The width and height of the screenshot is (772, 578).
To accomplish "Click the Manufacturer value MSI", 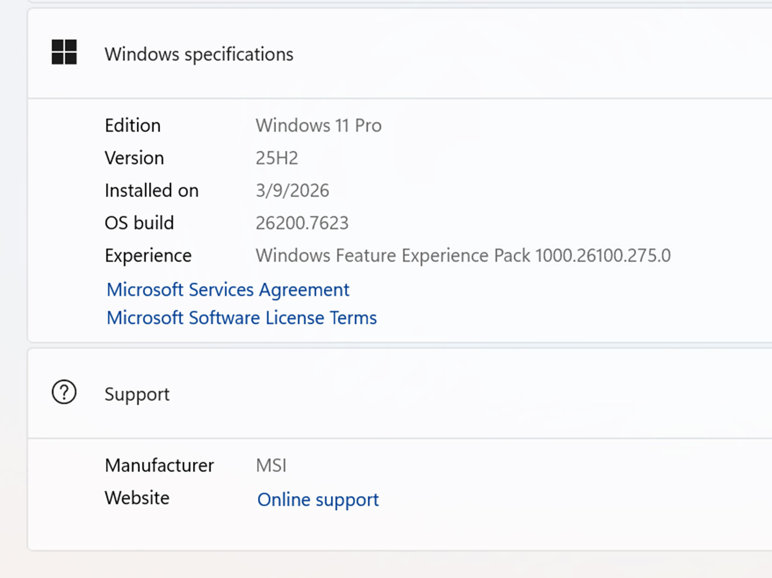I will coord(271,465).
